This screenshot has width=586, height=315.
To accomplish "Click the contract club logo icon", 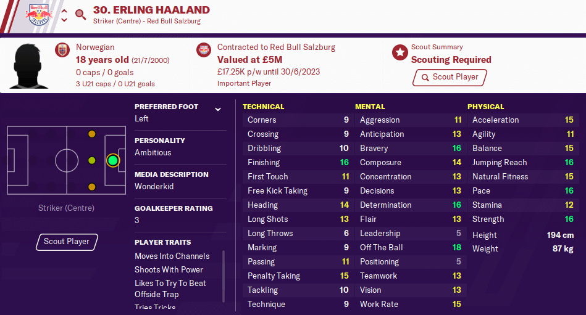I will click(x=204, y=50).
